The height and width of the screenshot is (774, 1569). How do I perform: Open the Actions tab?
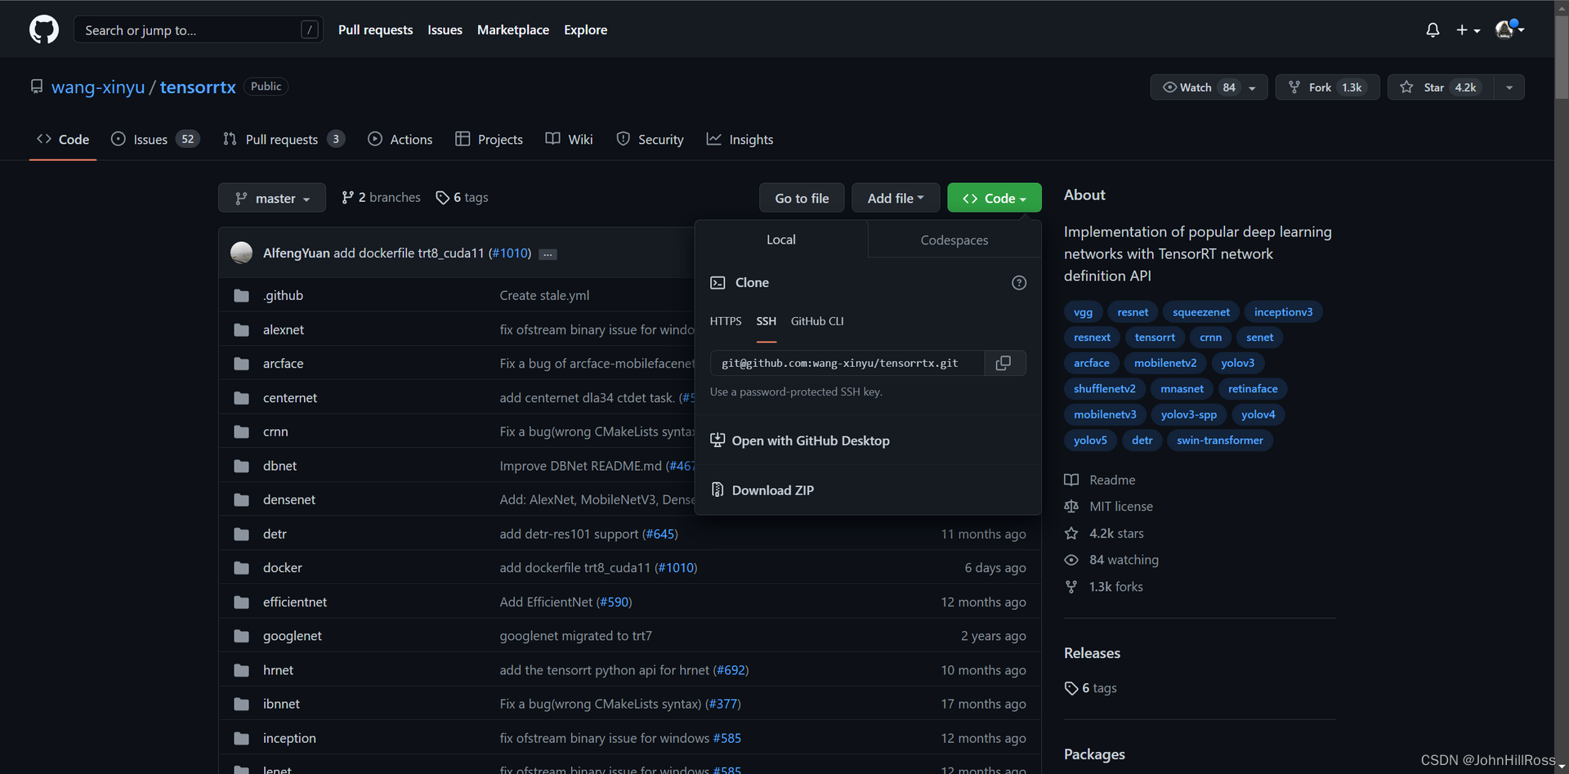pyautogui.click(x=400, y=139)
